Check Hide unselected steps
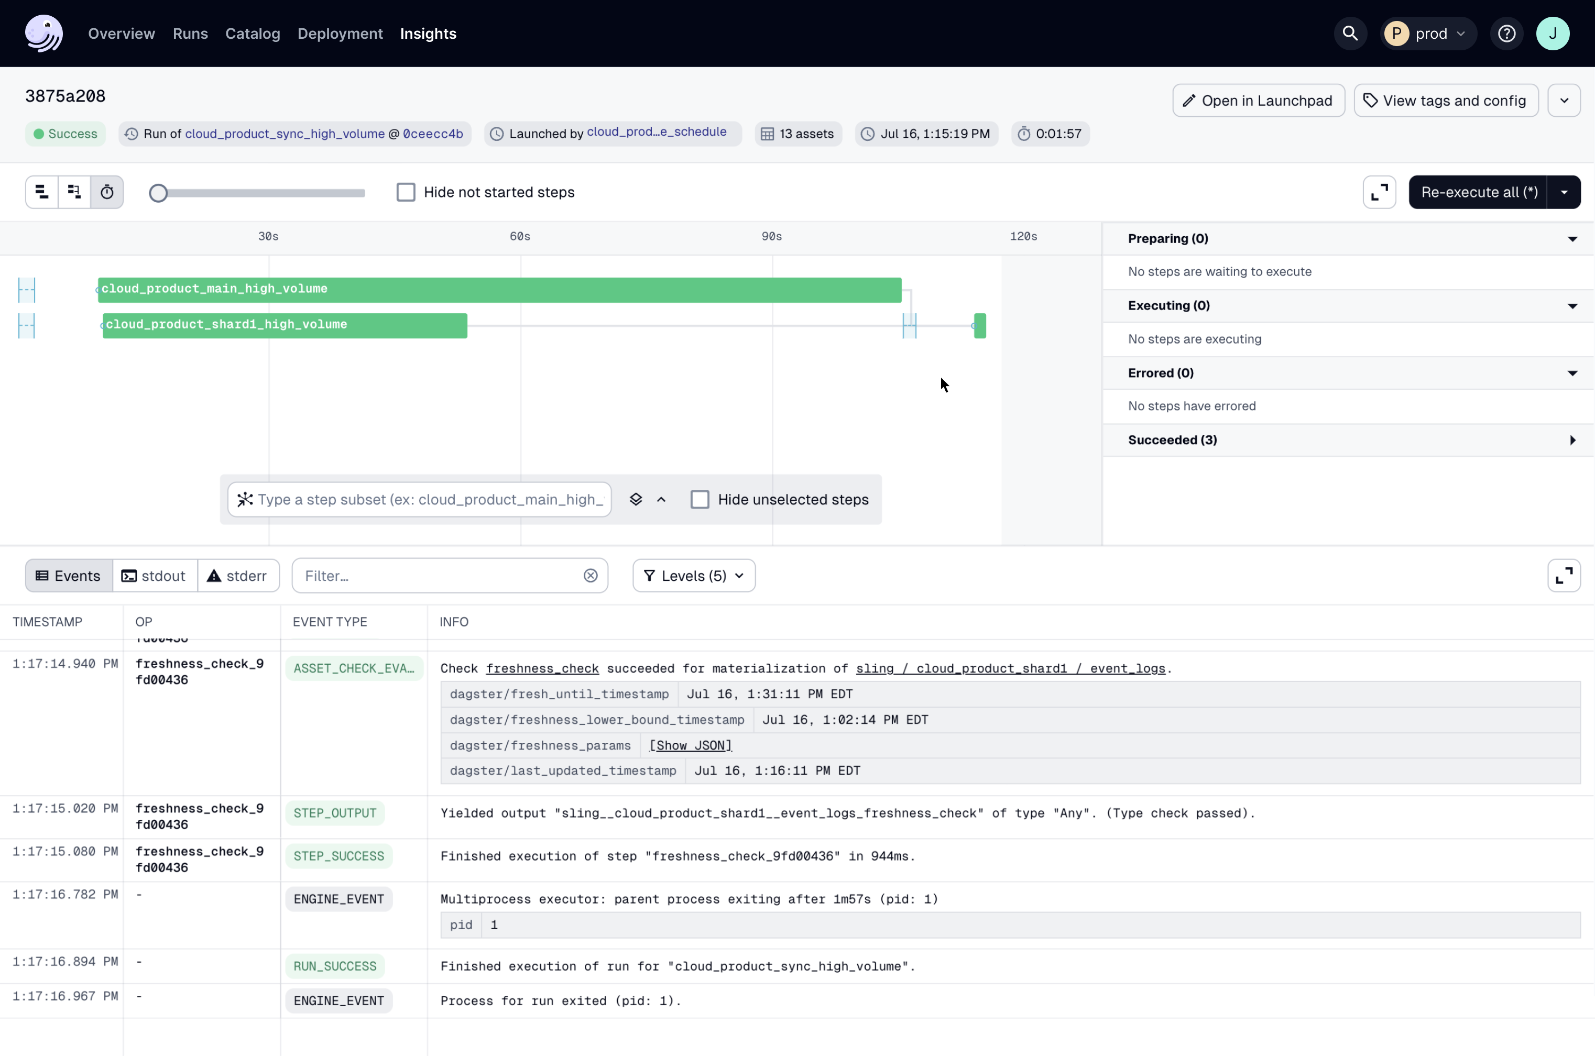 pos(700,500)
